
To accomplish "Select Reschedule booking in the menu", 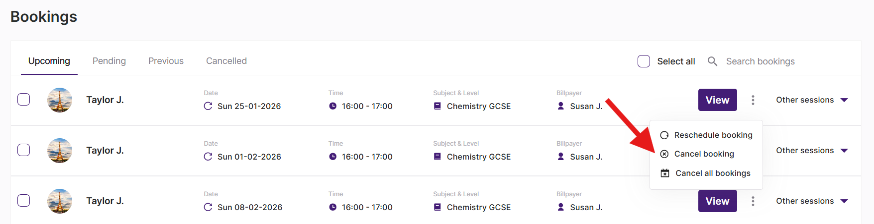I will click(x=713, y=135).
